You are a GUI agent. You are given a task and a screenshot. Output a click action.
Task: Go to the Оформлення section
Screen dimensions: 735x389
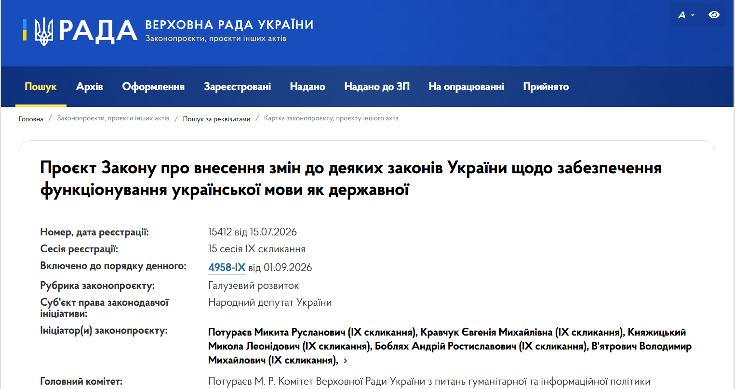[x=153, y=87]
